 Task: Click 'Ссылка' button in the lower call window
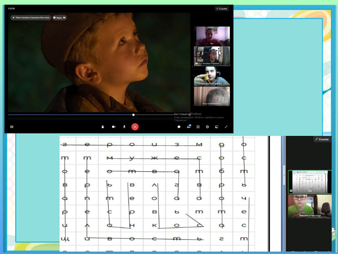[x=322, y=139]
